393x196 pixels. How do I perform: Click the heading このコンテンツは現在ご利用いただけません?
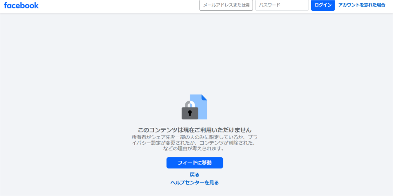coord(195,130)
